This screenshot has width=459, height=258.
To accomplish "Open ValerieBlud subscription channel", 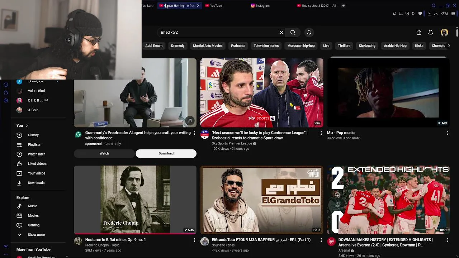I will pyautogui.click(x=36, y=91).
